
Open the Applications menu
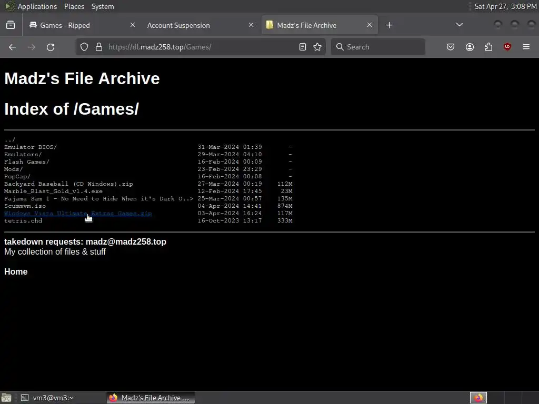coord(37,6)
